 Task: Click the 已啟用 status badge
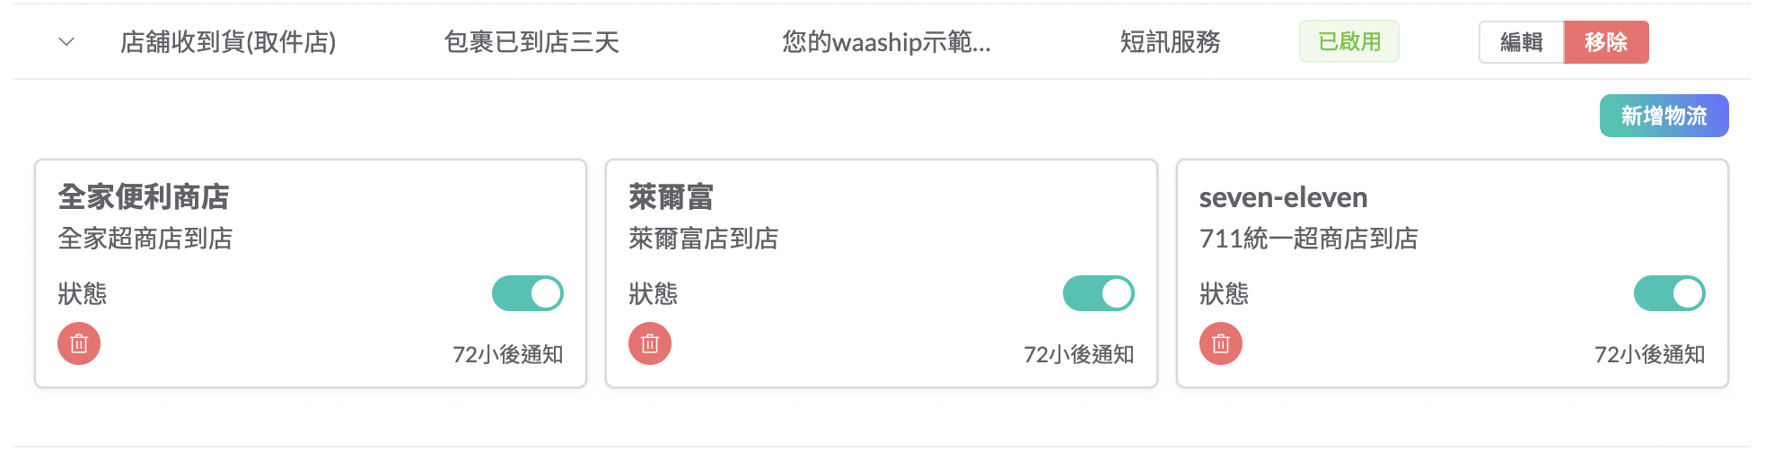click(1349, 42)
